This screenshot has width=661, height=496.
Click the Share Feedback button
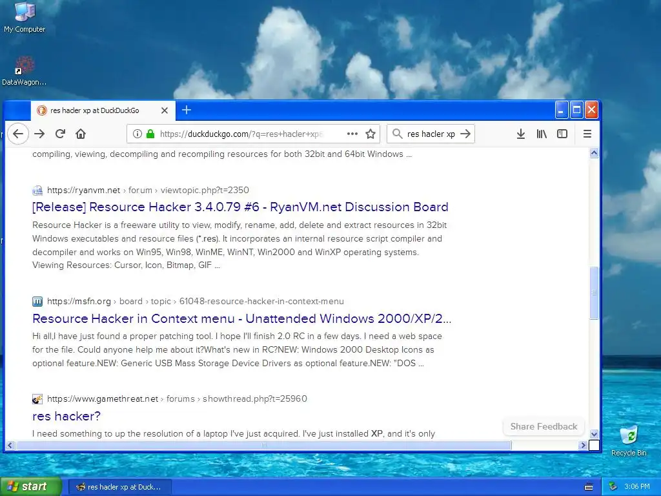click(x=544, y=426)
